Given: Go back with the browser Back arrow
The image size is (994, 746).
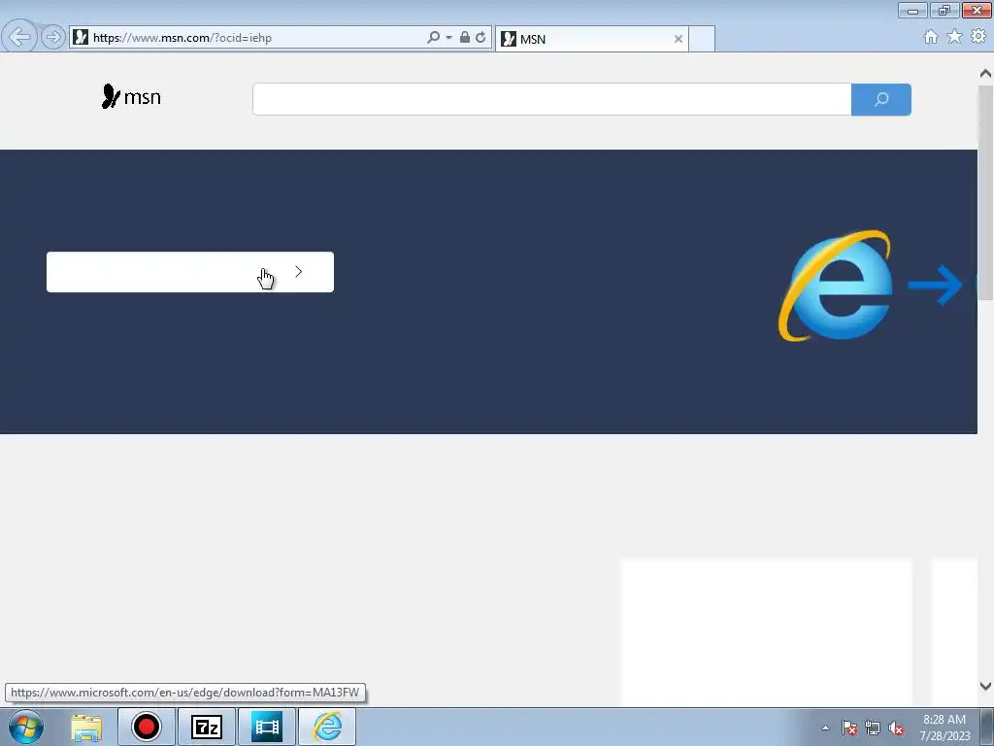Looking at the screenshot, I should [19, 37].
